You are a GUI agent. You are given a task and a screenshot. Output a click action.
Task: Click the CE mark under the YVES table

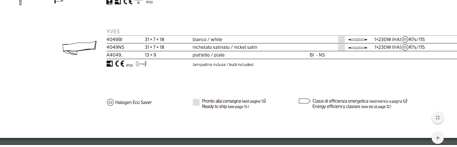120,64
